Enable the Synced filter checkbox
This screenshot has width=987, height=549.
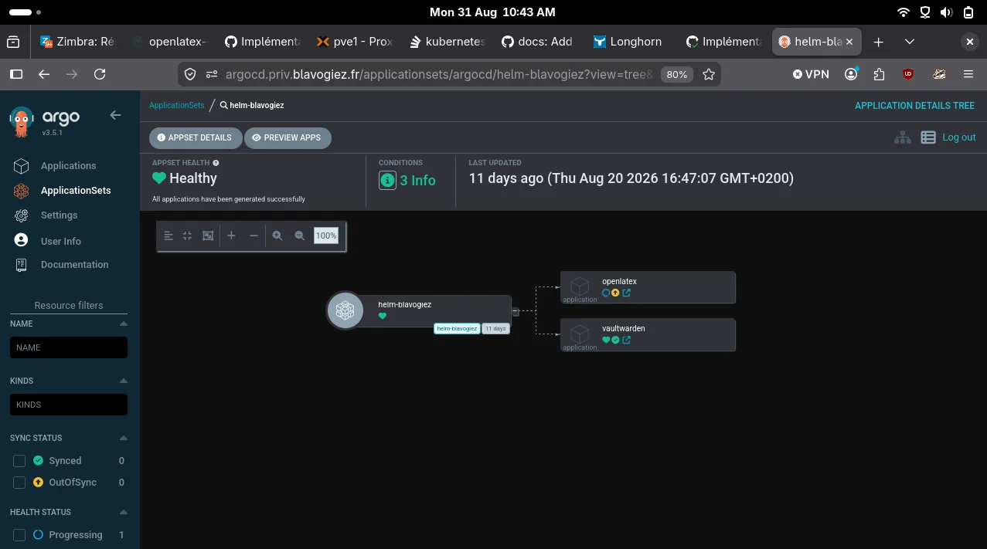click(x=19, y=461)
